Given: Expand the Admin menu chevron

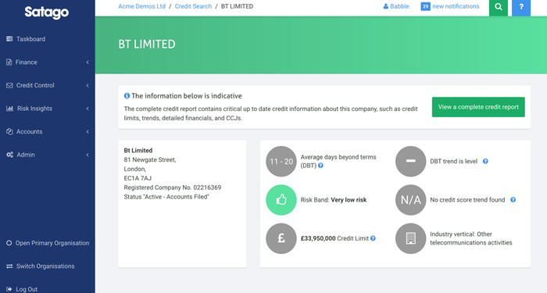Looking at the screenshot, I should coord(88,155).
